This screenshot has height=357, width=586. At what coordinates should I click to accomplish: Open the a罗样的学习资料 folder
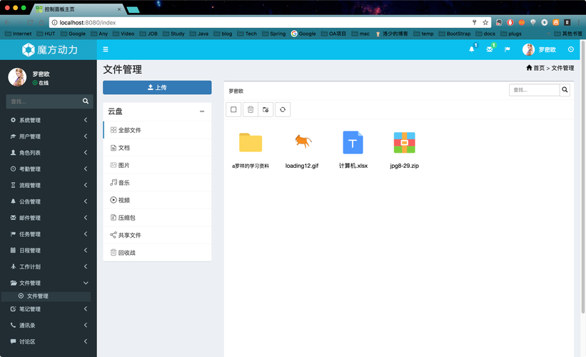coord(251,142)
